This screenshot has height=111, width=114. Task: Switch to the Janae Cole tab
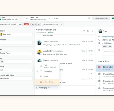tap(38, 18)
